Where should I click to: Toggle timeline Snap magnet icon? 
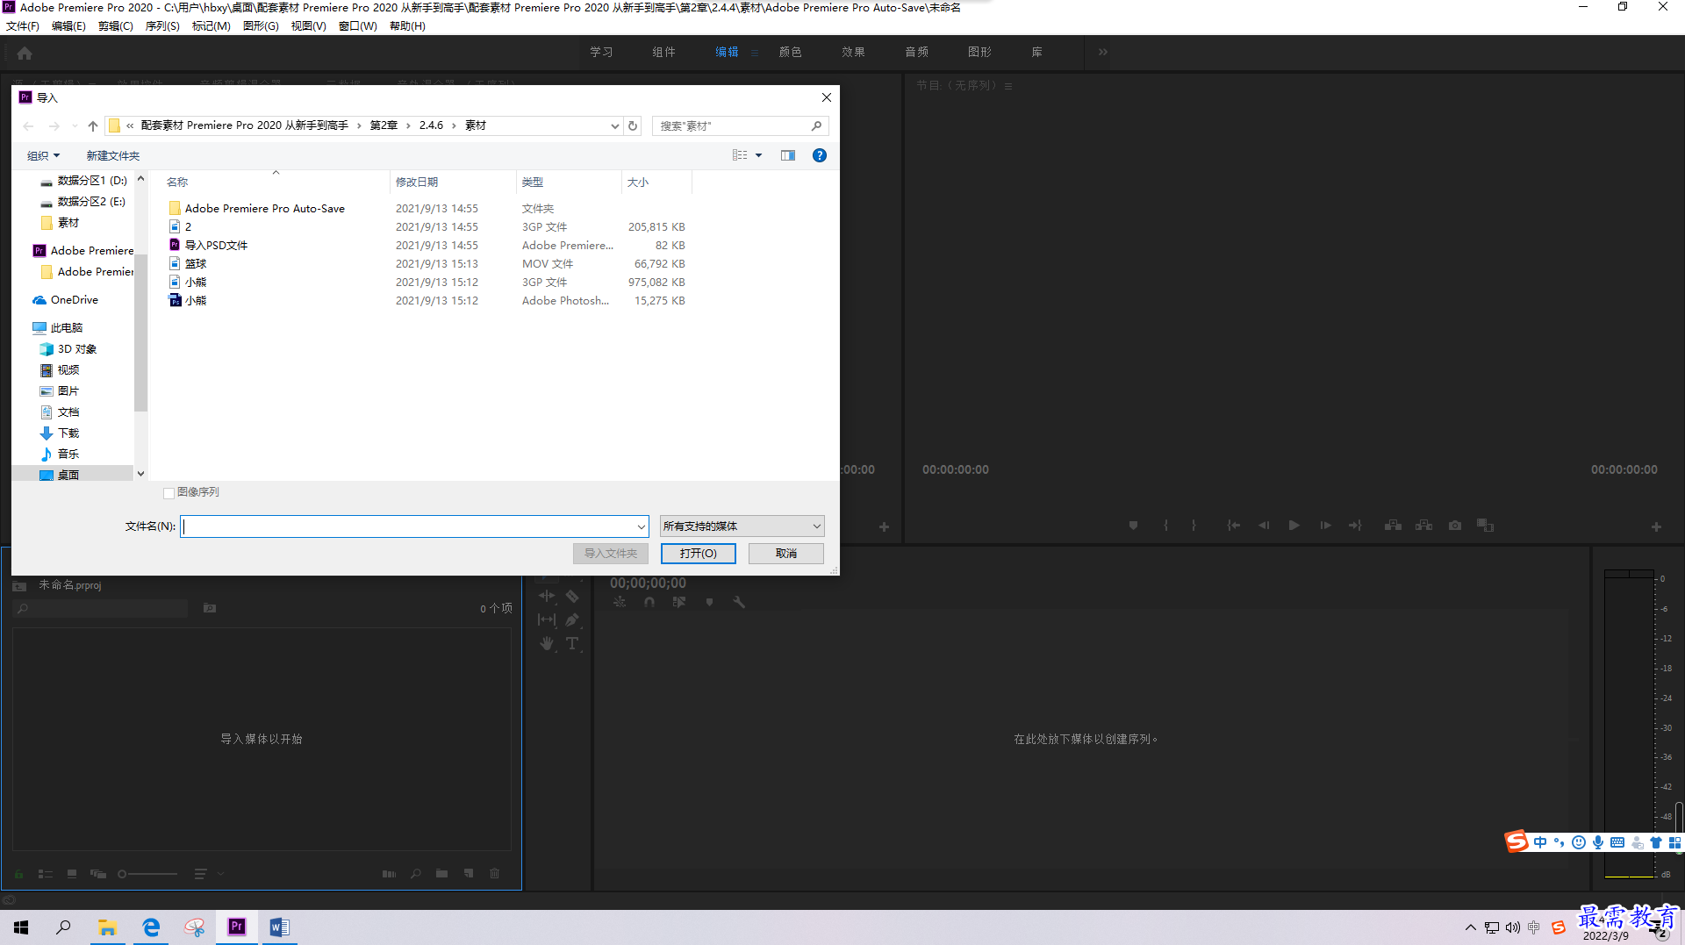coord(649,602)
